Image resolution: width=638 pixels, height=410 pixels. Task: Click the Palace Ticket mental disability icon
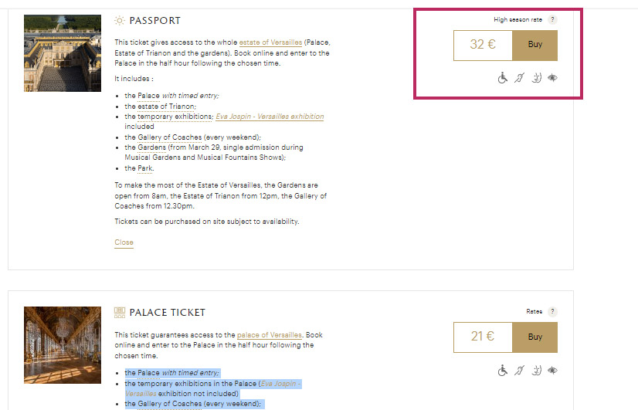[x=536, y=370]
